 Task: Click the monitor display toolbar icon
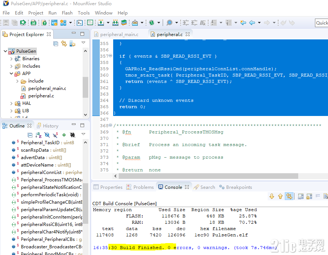(x=90, y=23)
